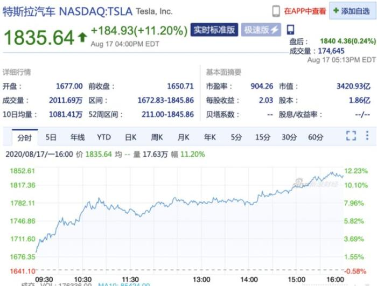Click the green up arrow beside 1835.64

82,38
